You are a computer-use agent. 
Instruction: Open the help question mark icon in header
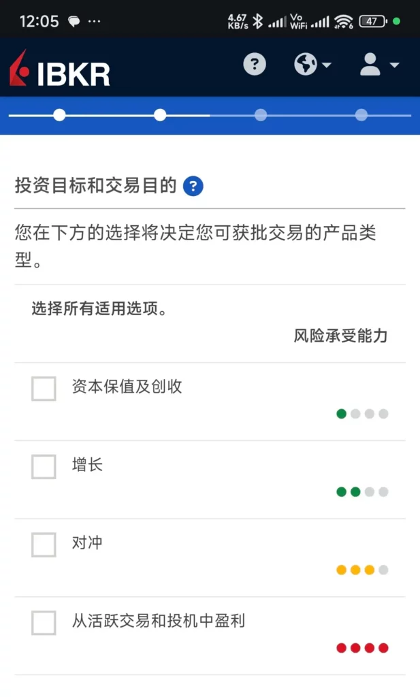[x=255, y=65]
